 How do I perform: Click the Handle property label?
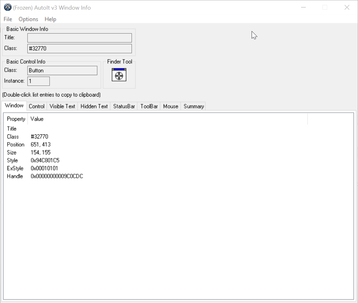pyautogui.click(x=15, y=177)
